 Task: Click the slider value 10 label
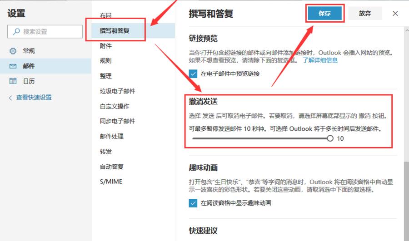[x=340, y=138]
